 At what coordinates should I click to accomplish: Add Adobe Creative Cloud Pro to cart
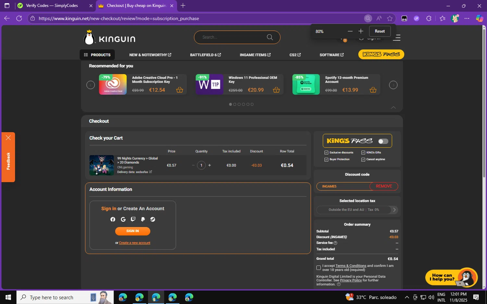click(x=180, y=90)
